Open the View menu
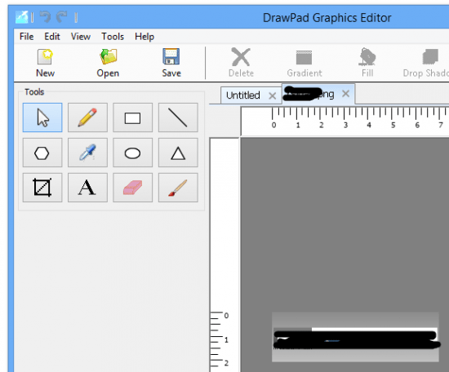 click(81, 37)
